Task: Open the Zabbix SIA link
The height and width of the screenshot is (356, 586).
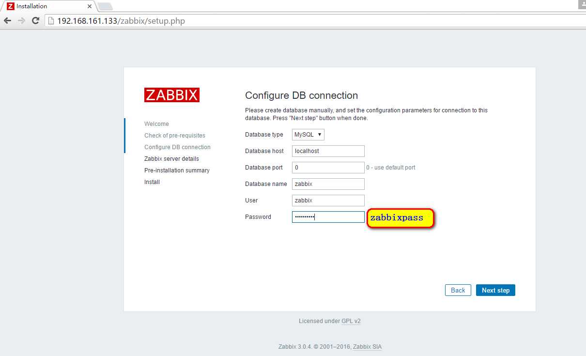Action: pos(367,347)
